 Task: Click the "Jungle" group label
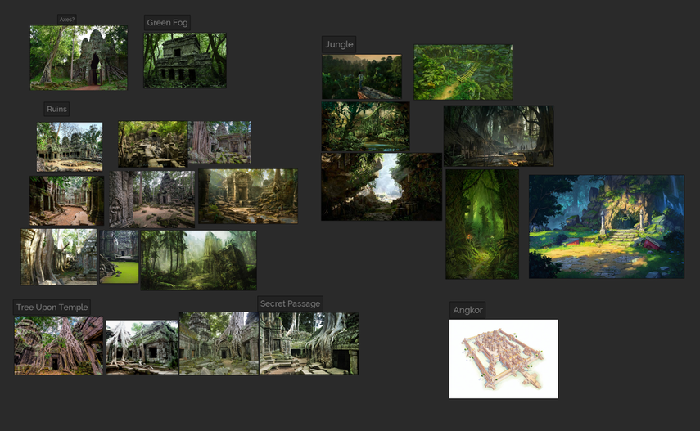click(x=339, y=44)
